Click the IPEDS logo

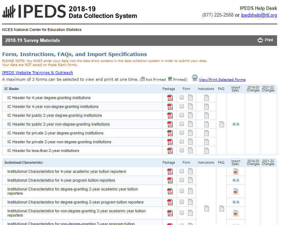coord(34,12)
